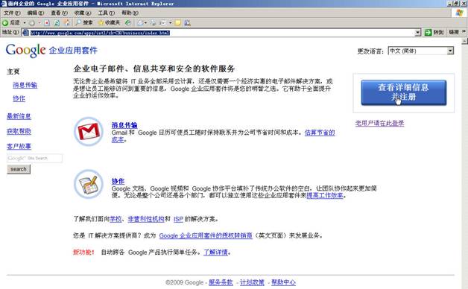Click the Stop loading toolbar icon
The image size is (468, 289).
[x=47, y=22]
